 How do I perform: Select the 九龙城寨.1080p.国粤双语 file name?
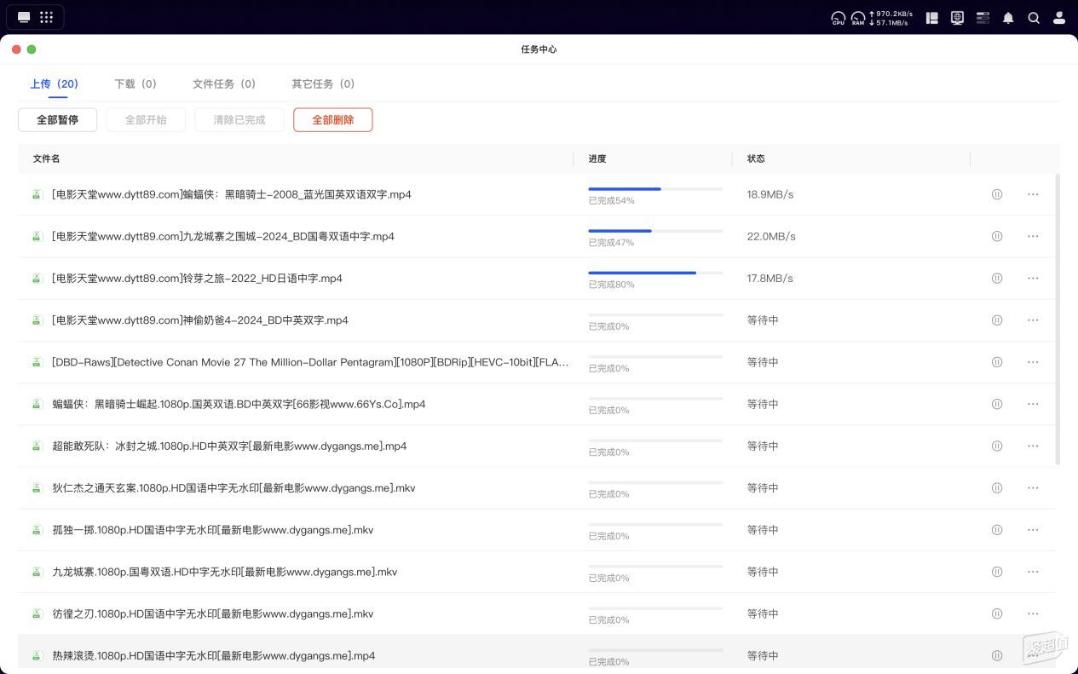pos(225,572)
